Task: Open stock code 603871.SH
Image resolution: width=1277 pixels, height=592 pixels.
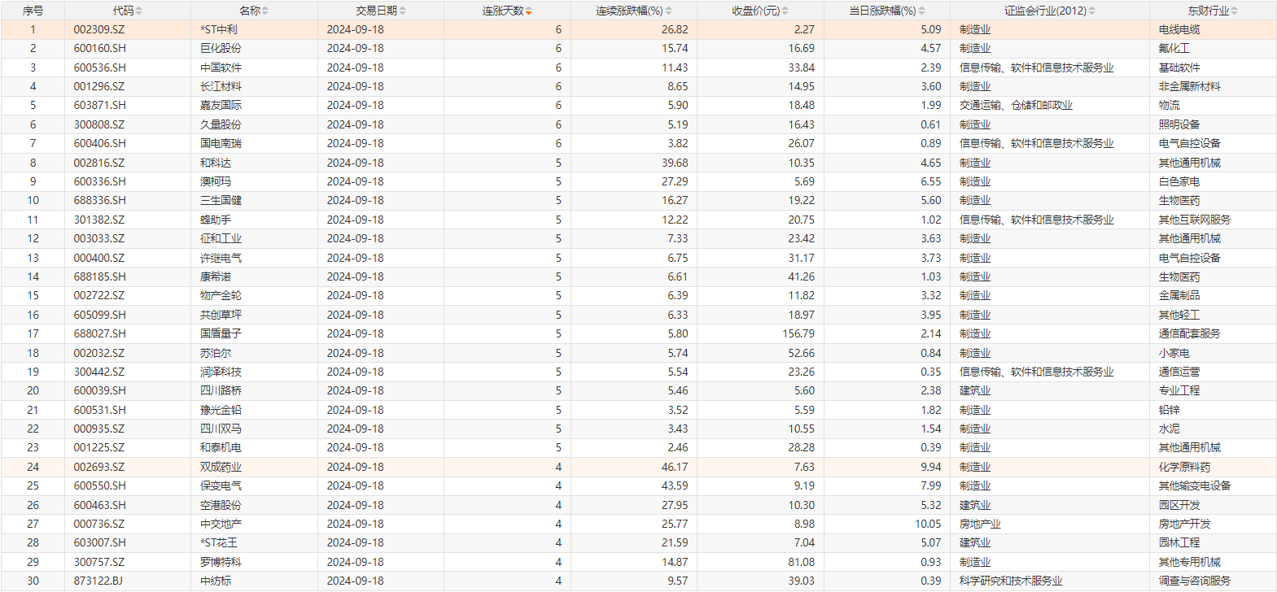Action: pyautogui.click(x=100, y=105)
